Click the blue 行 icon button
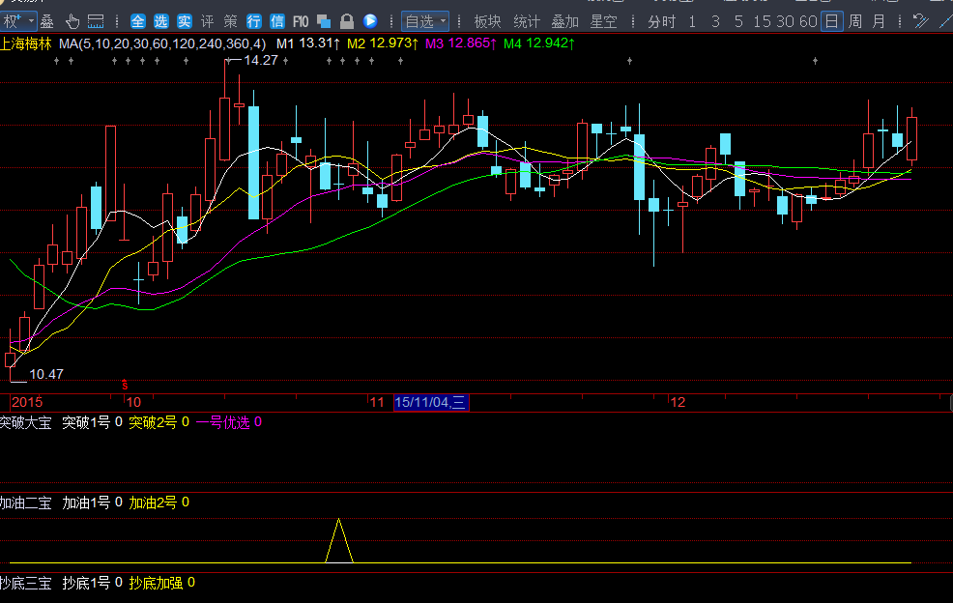 pos(254,20)
